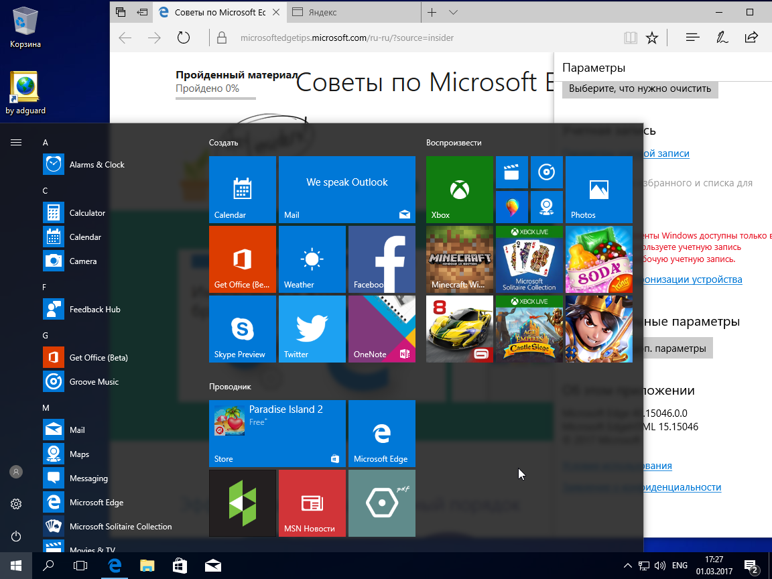Launch the Xbox tile
772x579 pixels.
coord(459,190)
